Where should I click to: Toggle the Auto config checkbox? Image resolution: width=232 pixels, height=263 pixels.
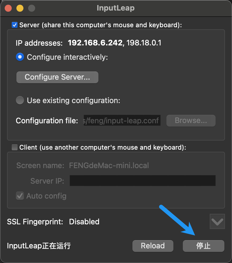coord(20,196)
